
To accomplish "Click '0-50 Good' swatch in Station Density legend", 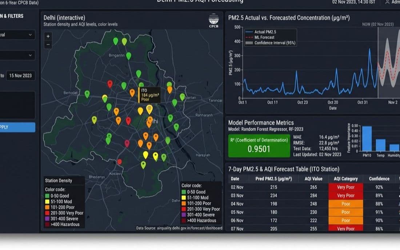I will [x=47, y=196].
